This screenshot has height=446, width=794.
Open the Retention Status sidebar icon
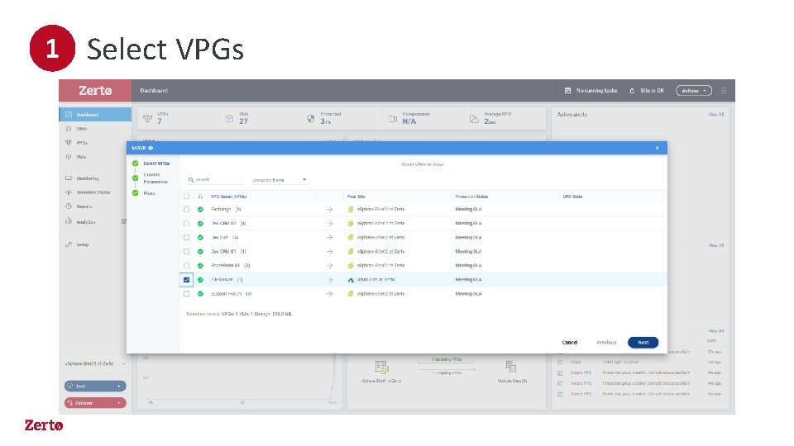point(69,192)
